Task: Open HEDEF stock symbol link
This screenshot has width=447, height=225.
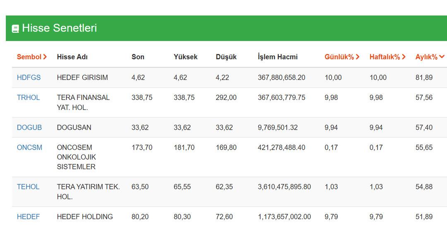Action: click(x=28, y=217)
